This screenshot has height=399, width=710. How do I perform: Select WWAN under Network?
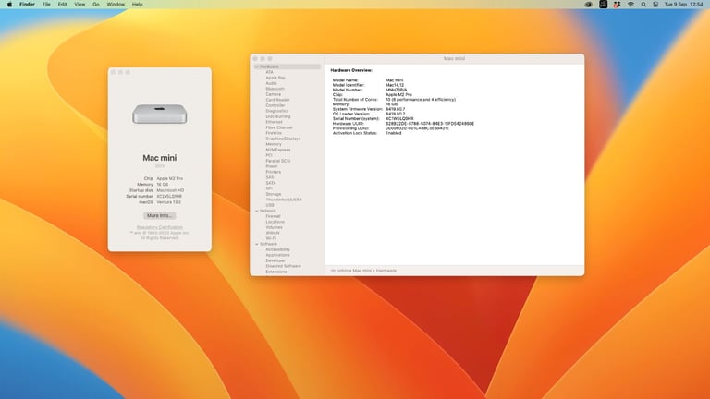tap(273, 233)
